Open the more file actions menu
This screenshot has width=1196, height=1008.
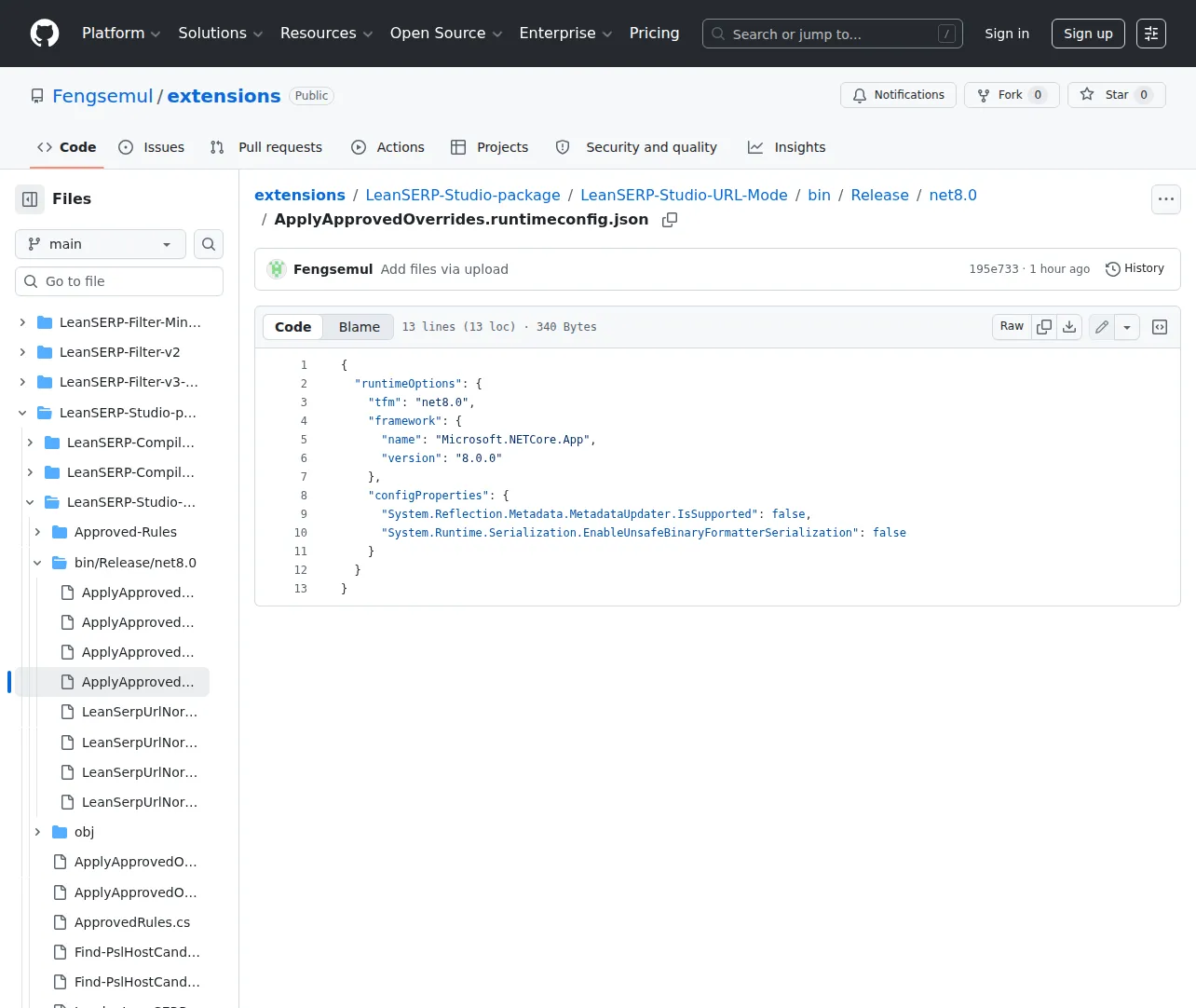(1166, 199)
